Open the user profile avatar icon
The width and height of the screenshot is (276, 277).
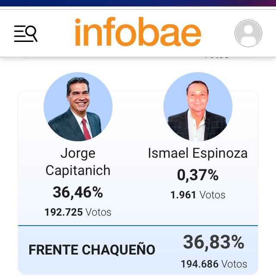tap(248, 33)
